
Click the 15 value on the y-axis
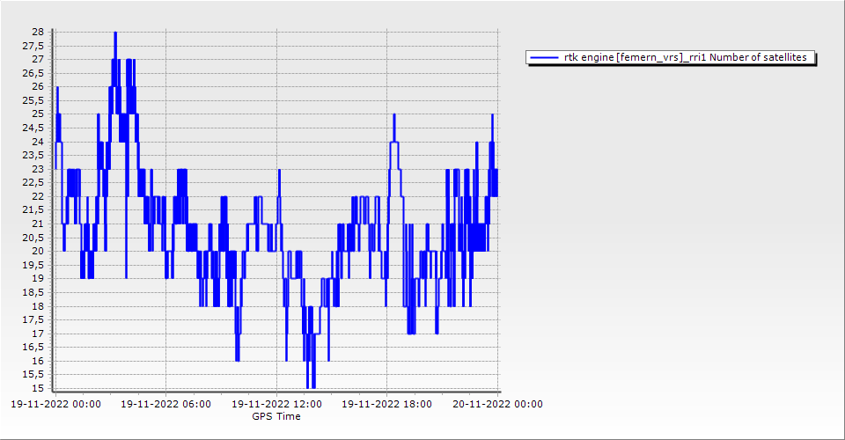[x=38, y=388]
